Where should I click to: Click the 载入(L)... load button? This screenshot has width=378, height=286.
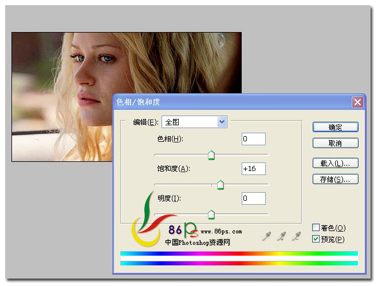click(335, 163)
